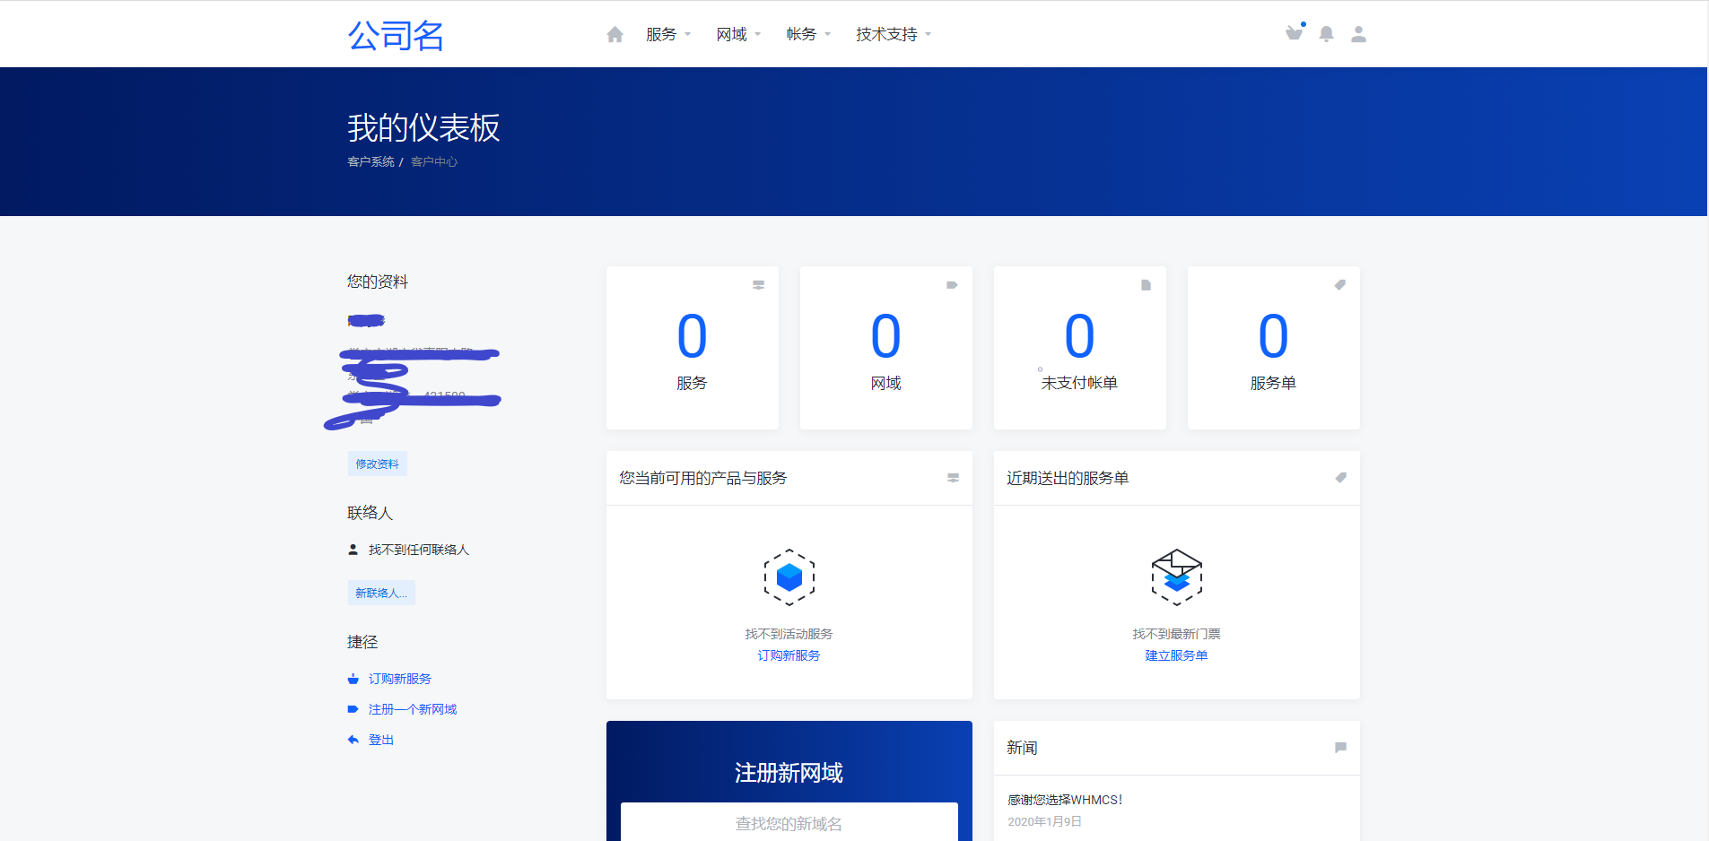
Task: Open the shopping cart icon at top right
Action: click(1295, 33)
